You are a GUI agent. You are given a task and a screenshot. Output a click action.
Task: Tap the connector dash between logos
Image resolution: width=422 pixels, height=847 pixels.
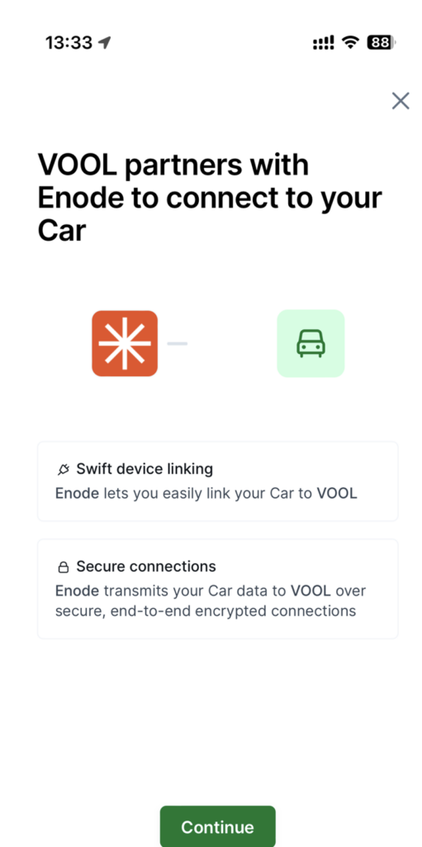(x=177, y=343)
